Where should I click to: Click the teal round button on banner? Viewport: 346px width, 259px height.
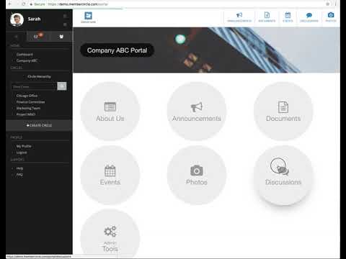[180, 39]
